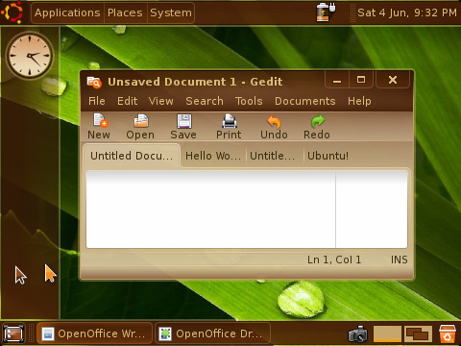Image resolution: width=461 pixels, height=346 pixels.
Task: Switch to the Ubuntu! tab
Action: (328, 156)
